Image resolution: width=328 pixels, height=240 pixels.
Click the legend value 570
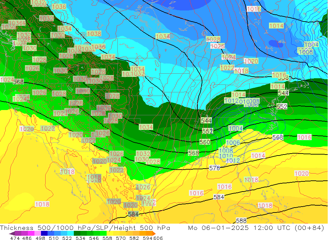pos(121,238)
